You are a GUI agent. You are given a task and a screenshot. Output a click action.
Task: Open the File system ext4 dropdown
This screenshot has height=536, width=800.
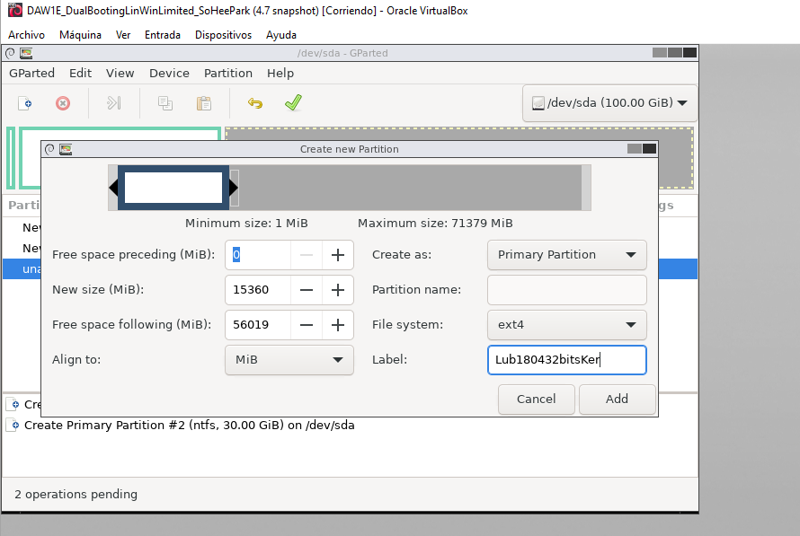tap(567, 325)
